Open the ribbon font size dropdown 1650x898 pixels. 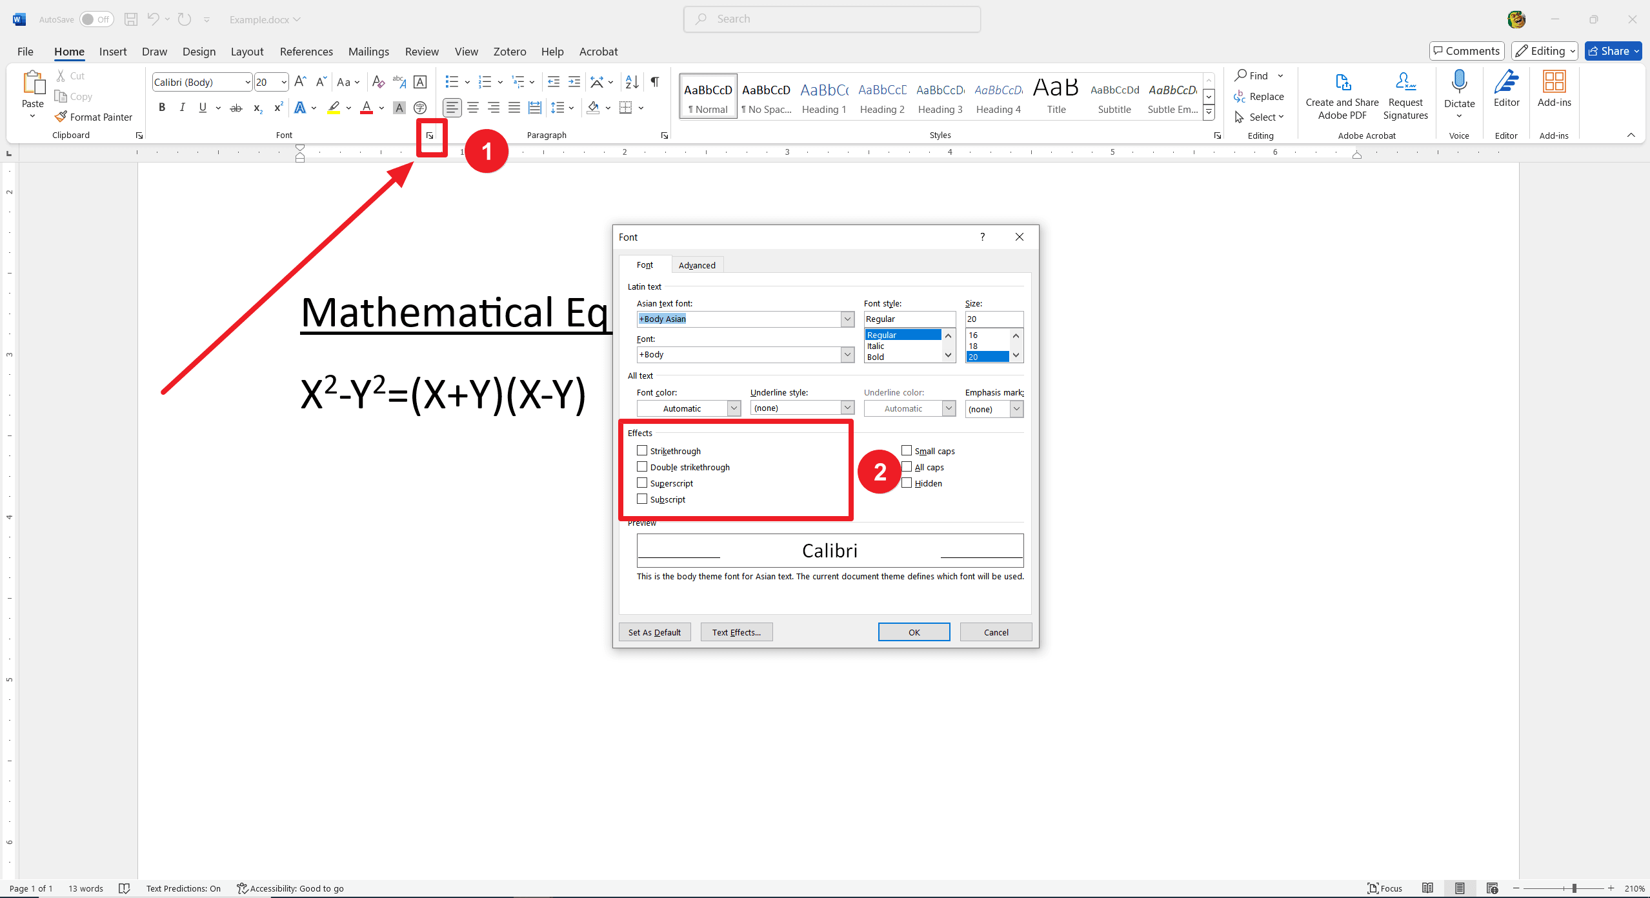tap(283, 82)
